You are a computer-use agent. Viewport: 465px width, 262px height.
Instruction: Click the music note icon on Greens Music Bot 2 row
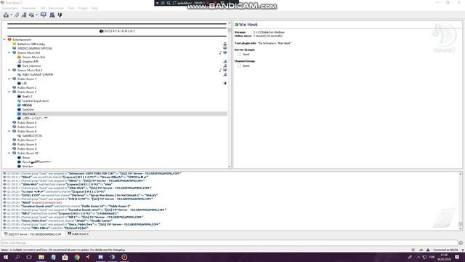[221, 70]
